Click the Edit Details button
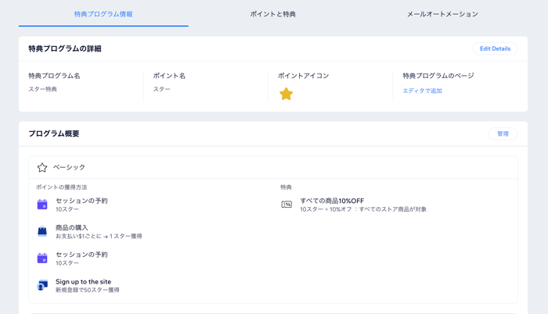 click(x=495, y=48)
